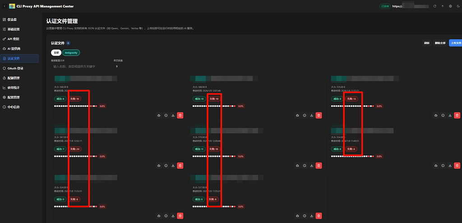Open models icon on the 12:01:46 card
Viewport: 462px width, 223px height.
(298, 116)
